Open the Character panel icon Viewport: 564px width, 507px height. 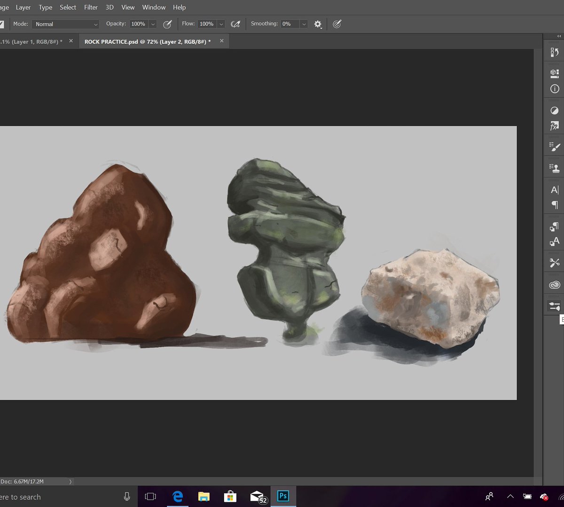click(555, 190)
